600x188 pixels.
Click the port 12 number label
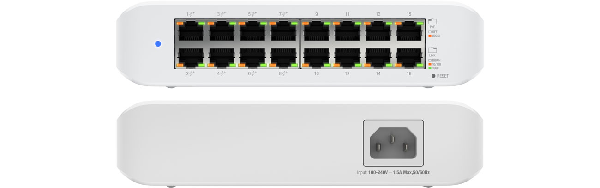point(347,74)
